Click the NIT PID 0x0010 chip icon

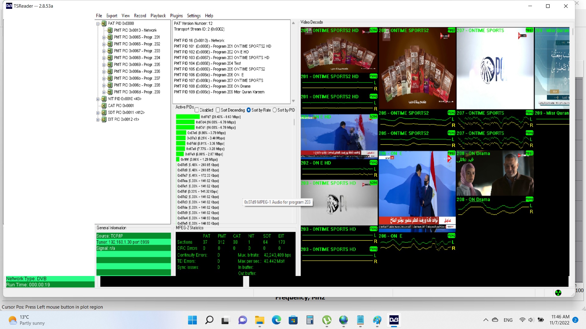[x=104, y=99]
